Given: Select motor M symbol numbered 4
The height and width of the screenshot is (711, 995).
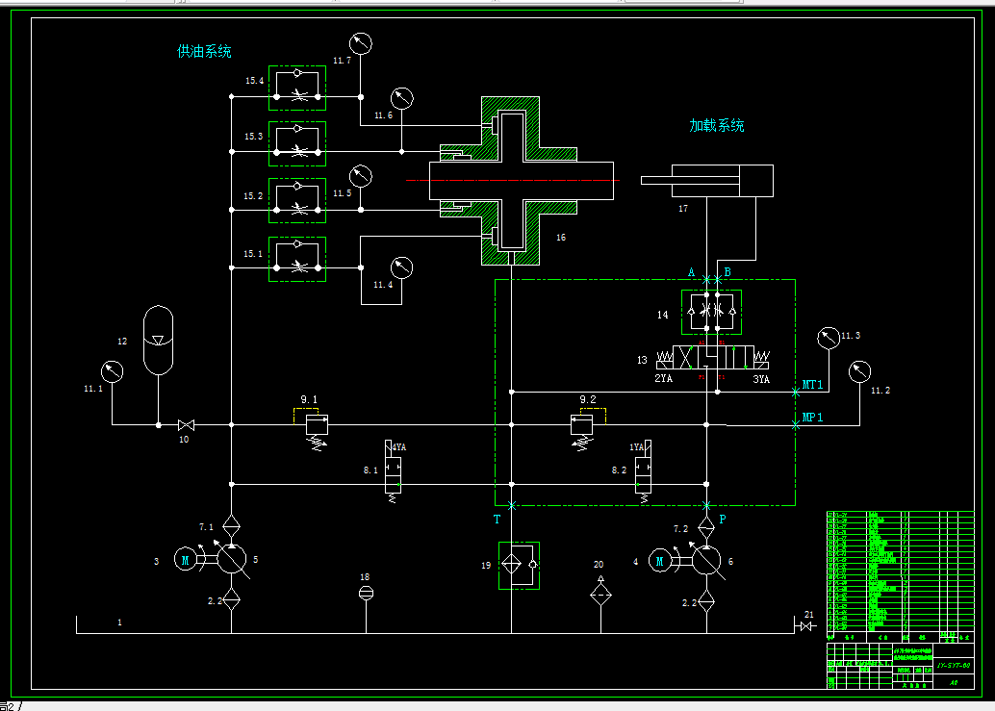Looking at the screenshot, I should (660, 561).
